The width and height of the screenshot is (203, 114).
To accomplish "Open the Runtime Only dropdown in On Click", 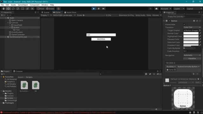I will 171,67.
